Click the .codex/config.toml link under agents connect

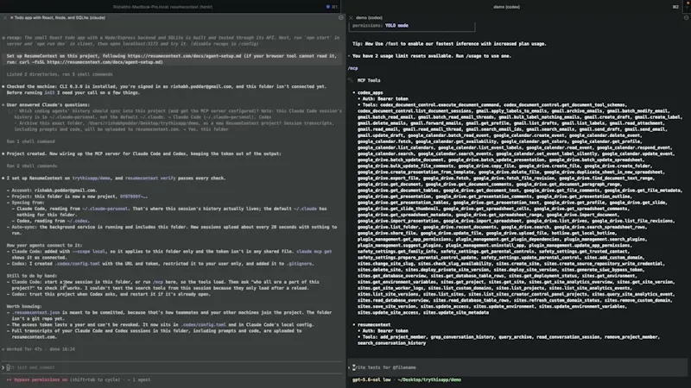(x=77, y=264)
